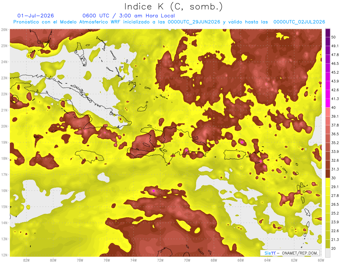Click the colorbar label "30"

333,178
